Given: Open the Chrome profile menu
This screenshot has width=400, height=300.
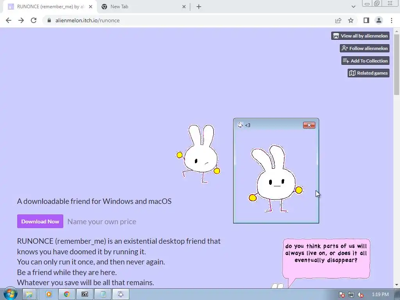Looking at the screenshot, I should pos(379,20).
